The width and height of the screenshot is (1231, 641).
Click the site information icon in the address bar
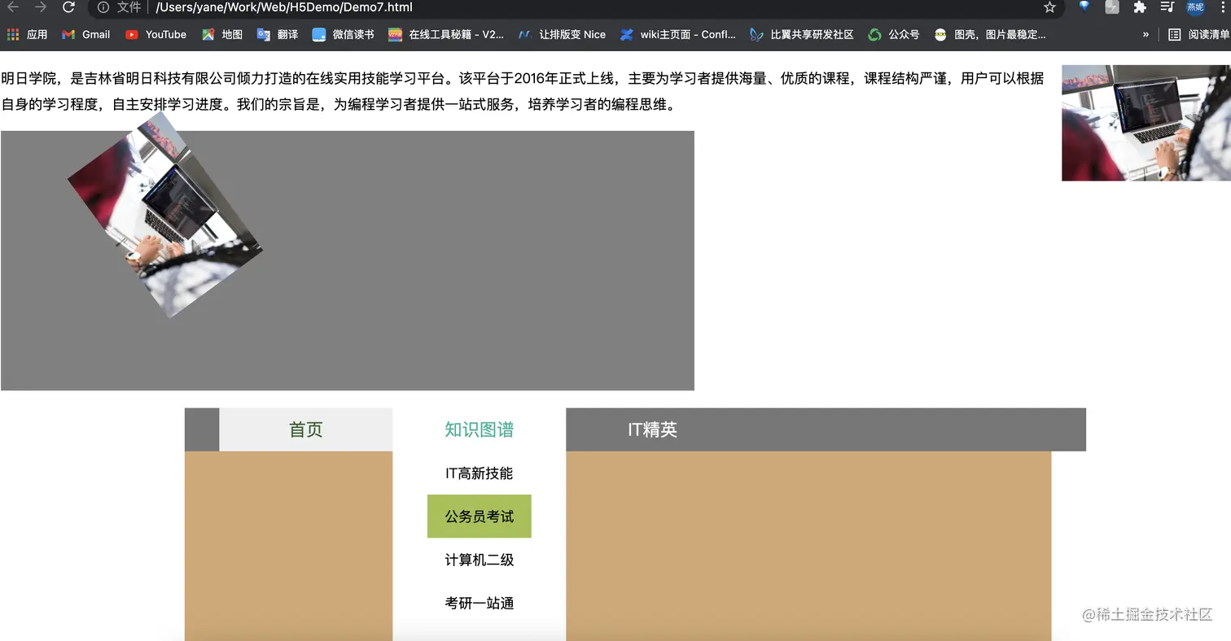103,8
